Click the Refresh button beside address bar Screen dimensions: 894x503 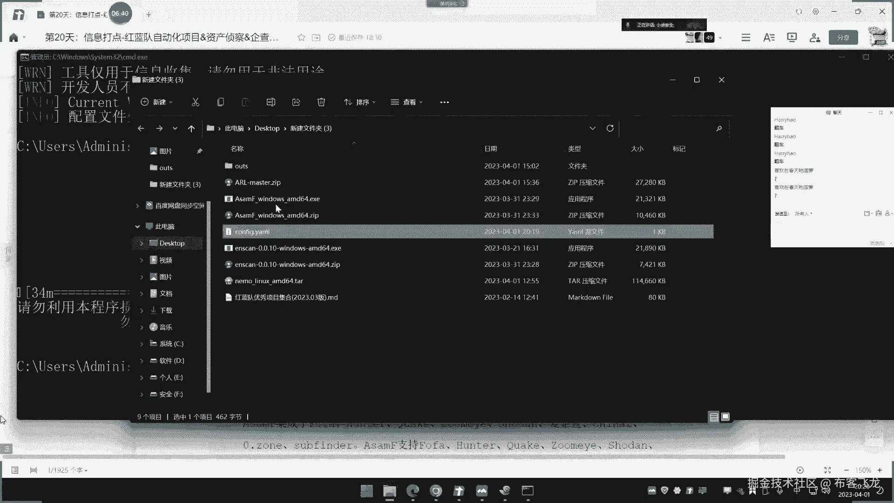coord(610,128)
